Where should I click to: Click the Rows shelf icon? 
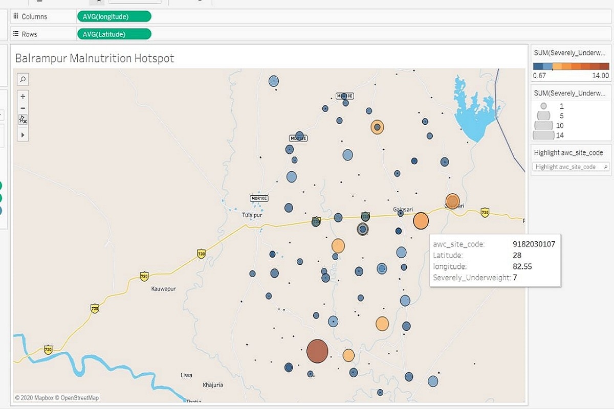pos(16,34)
